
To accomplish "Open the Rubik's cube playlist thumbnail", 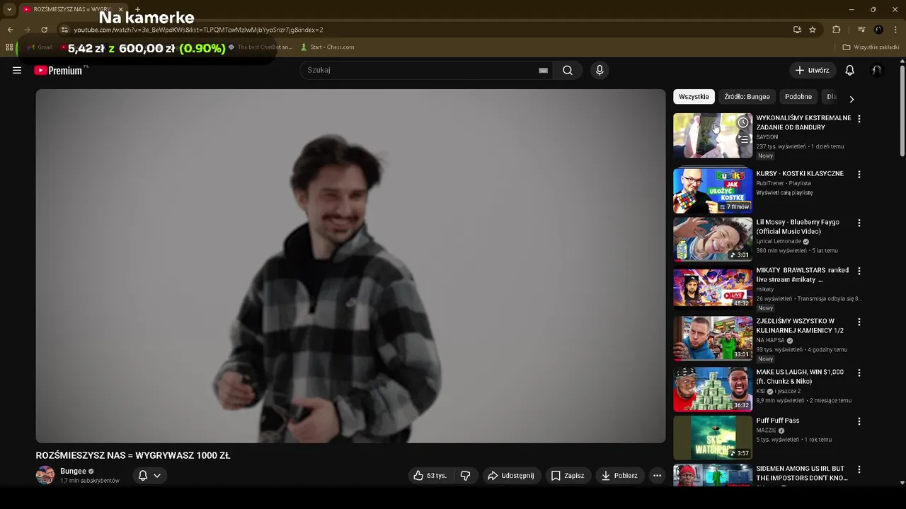I will click(713, 191).
